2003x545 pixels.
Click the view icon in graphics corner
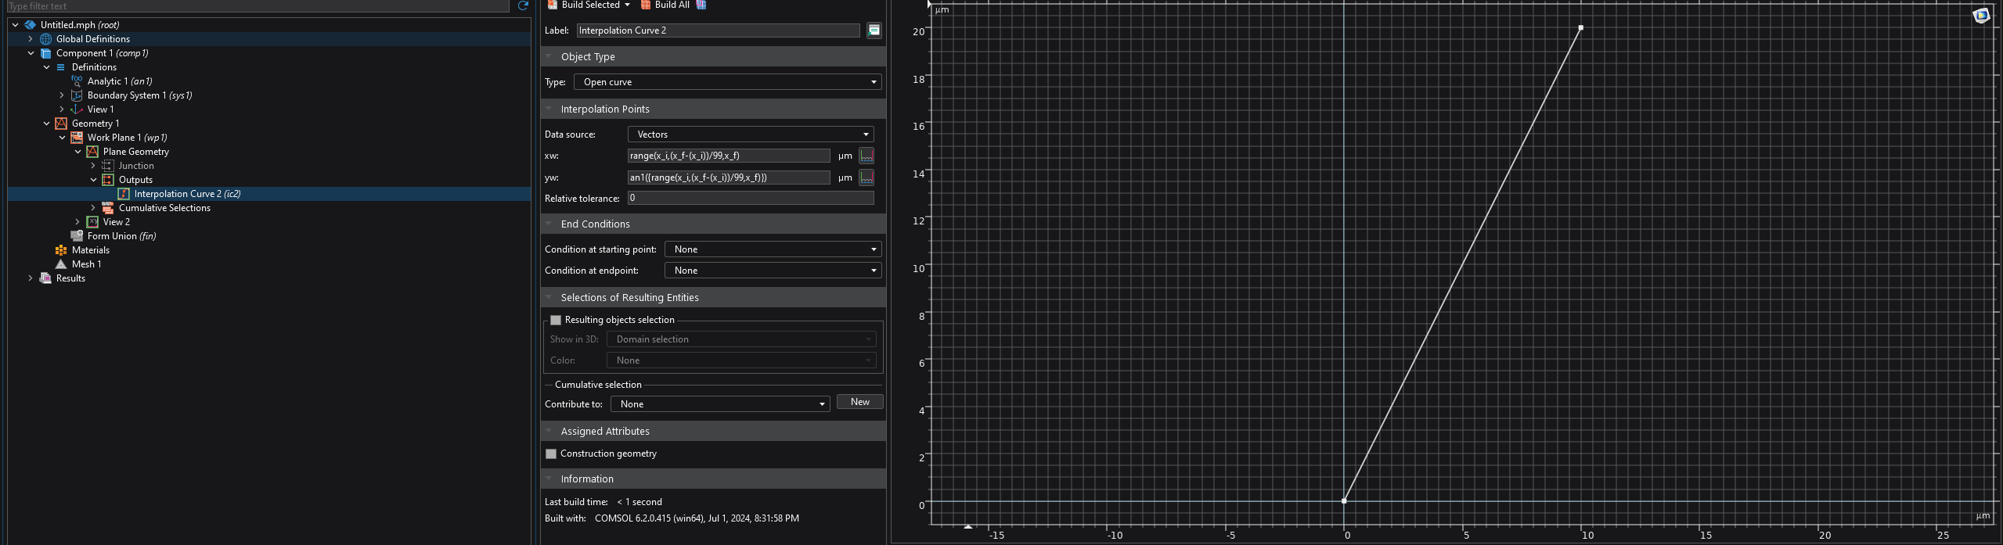pos(1980,16)
